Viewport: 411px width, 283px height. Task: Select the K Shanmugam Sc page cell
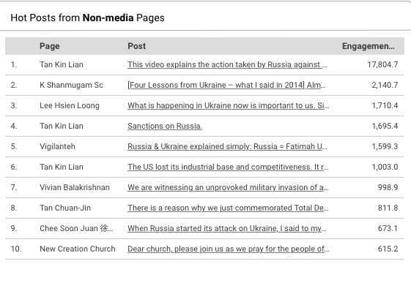tap(71, 85)
